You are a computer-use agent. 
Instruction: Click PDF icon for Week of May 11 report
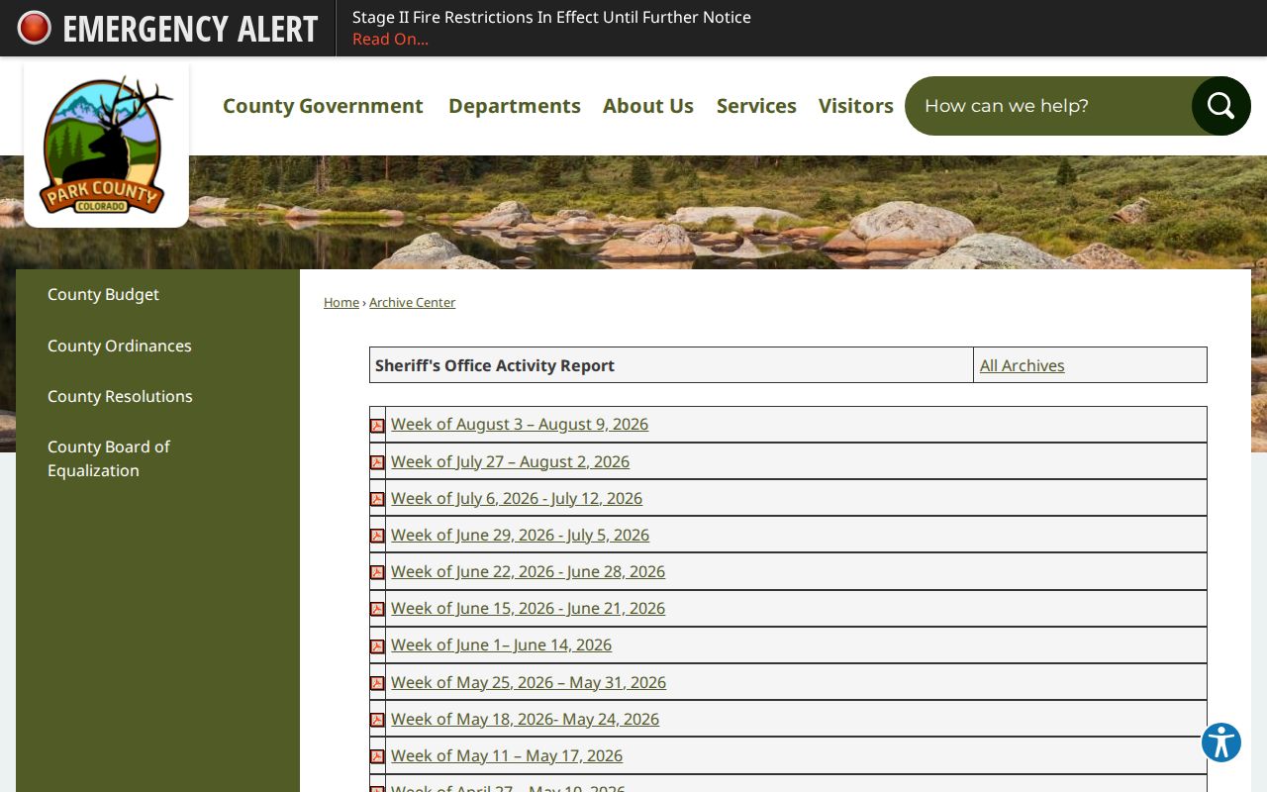coord(377,756)
